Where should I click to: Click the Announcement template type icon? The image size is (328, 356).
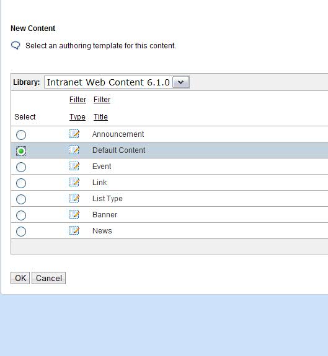[74, 134]
